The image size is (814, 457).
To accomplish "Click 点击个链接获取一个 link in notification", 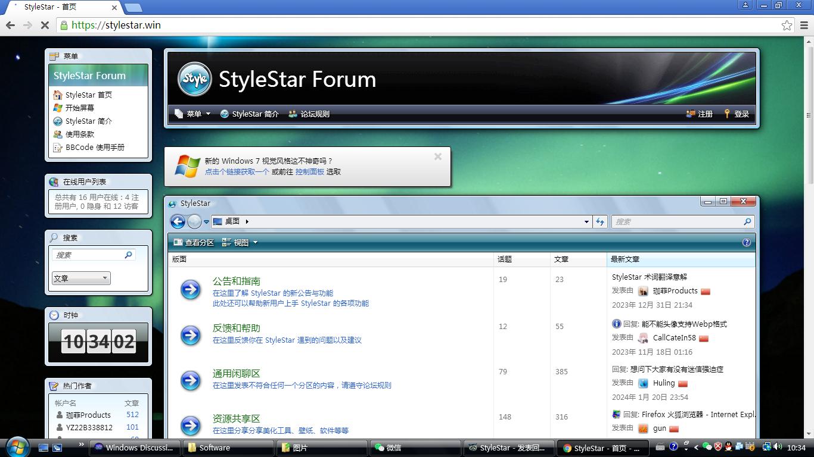I will tap(237, 171).
